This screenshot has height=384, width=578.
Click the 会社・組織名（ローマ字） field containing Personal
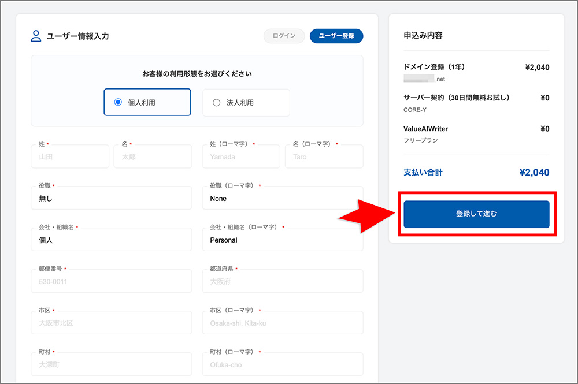click(x=283, y=240)
